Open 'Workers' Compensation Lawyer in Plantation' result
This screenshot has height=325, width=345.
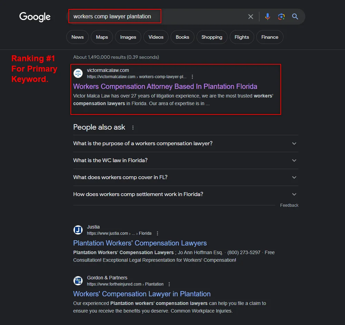coord(142,294)
